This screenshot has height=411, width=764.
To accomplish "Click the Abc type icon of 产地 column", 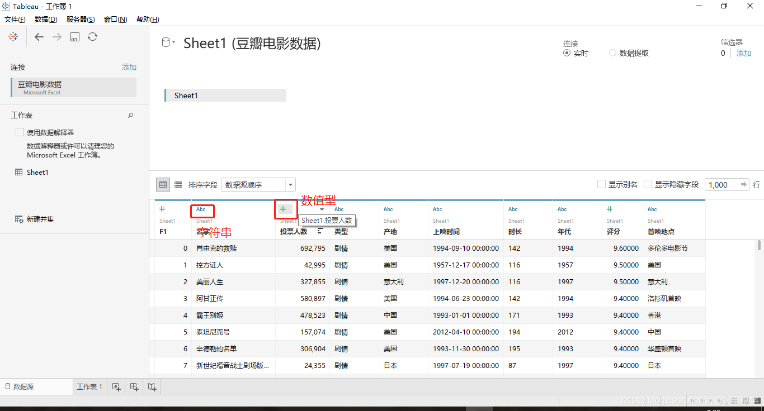I will click(388, 209).
